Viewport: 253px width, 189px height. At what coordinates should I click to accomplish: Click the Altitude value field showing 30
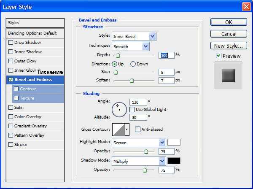click(138, 117)
